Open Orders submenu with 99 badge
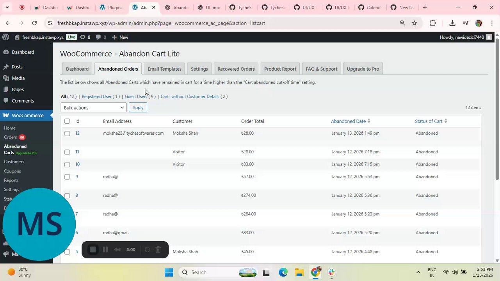 [x=14, y=137]
